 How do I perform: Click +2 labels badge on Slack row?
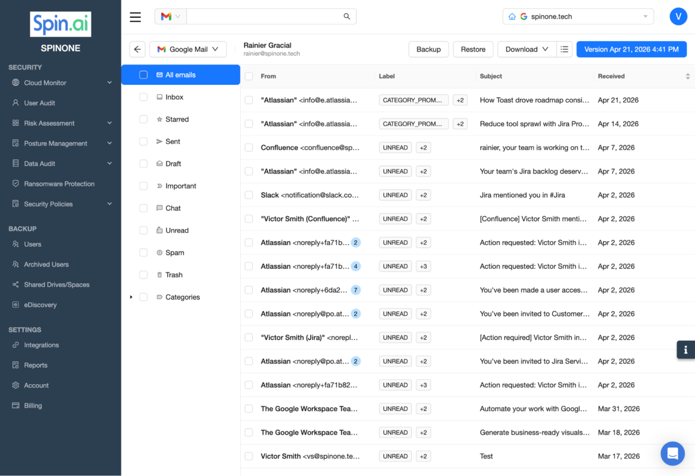click(423, 196)
